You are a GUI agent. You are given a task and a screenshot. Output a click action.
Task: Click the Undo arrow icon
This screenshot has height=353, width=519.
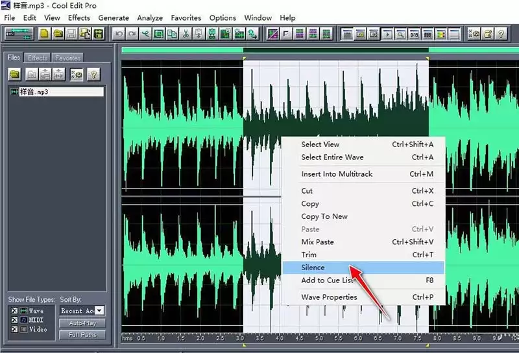[119, 34]
